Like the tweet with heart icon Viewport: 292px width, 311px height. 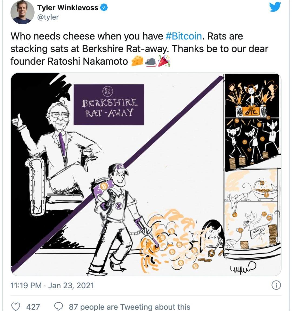click(x=15, y=306)
